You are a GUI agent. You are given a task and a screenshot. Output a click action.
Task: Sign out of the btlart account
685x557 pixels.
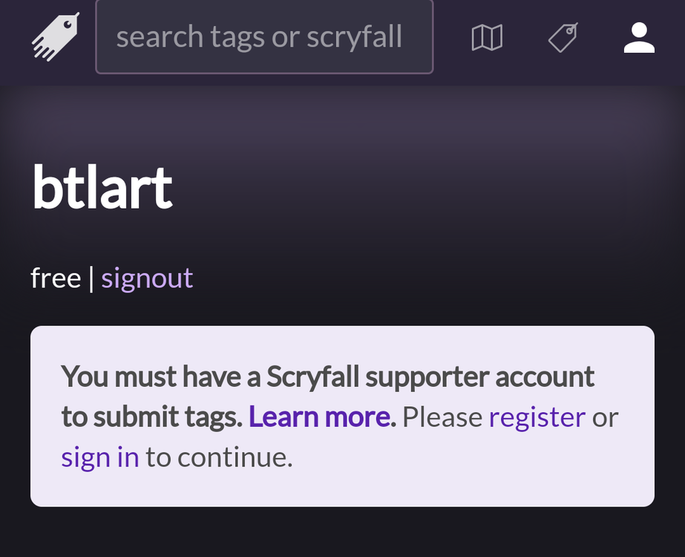pos(147,277)
